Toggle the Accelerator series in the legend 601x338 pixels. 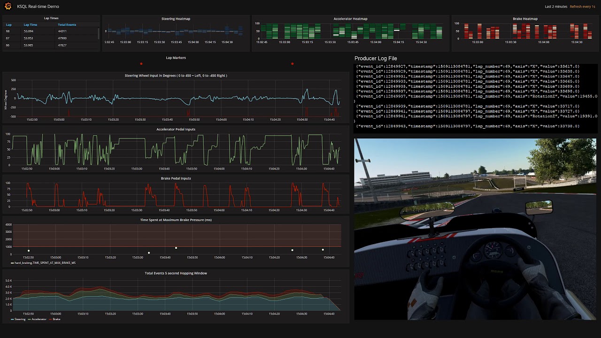(x=38, y=319)
